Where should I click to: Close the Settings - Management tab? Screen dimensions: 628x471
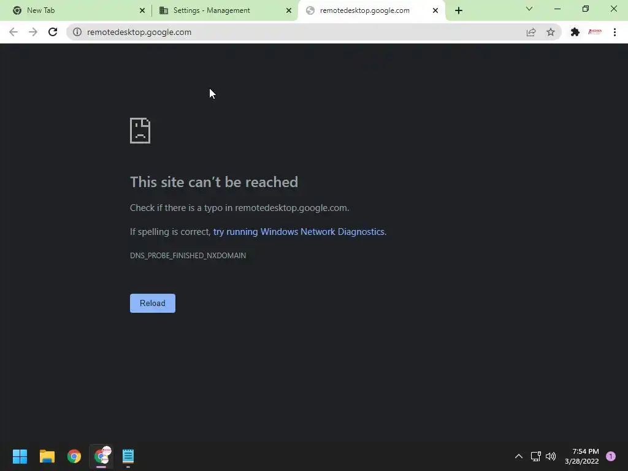[x=289, y=11]
